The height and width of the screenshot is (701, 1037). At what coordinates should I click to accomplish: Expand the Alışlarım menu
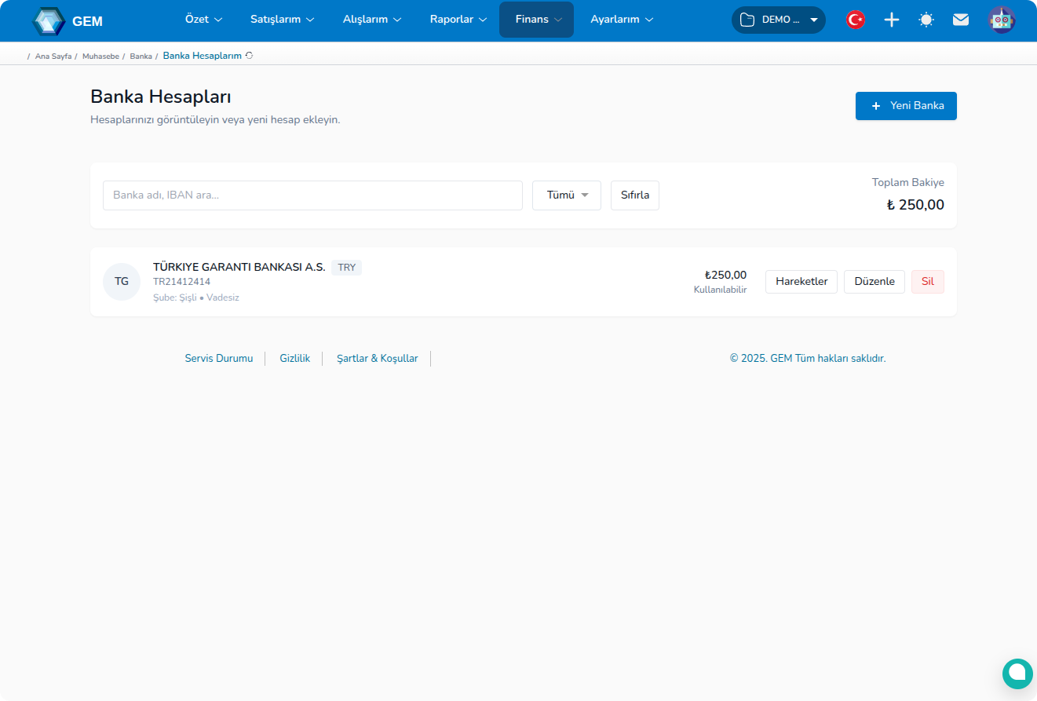tap(372, 20)
